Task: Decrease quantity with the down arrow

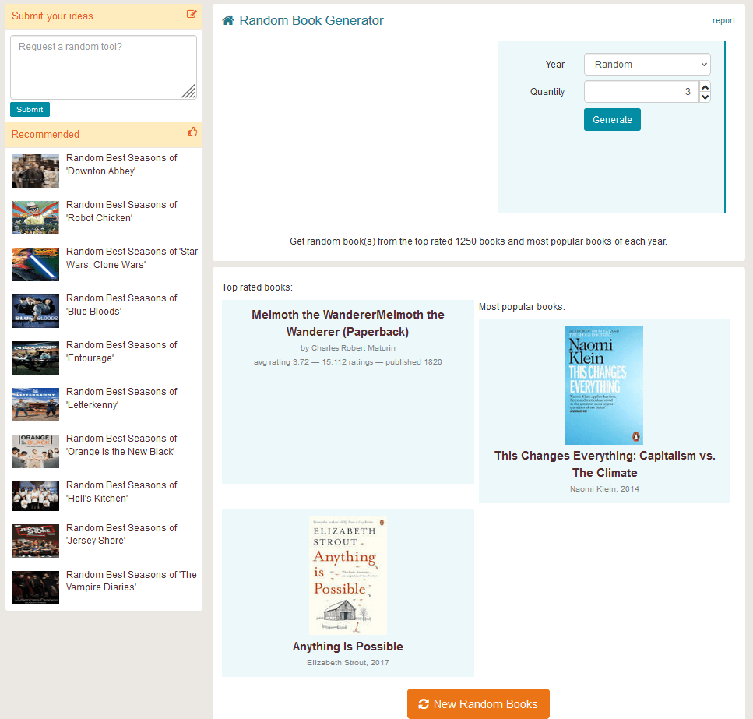Action: tap(705, 97)
